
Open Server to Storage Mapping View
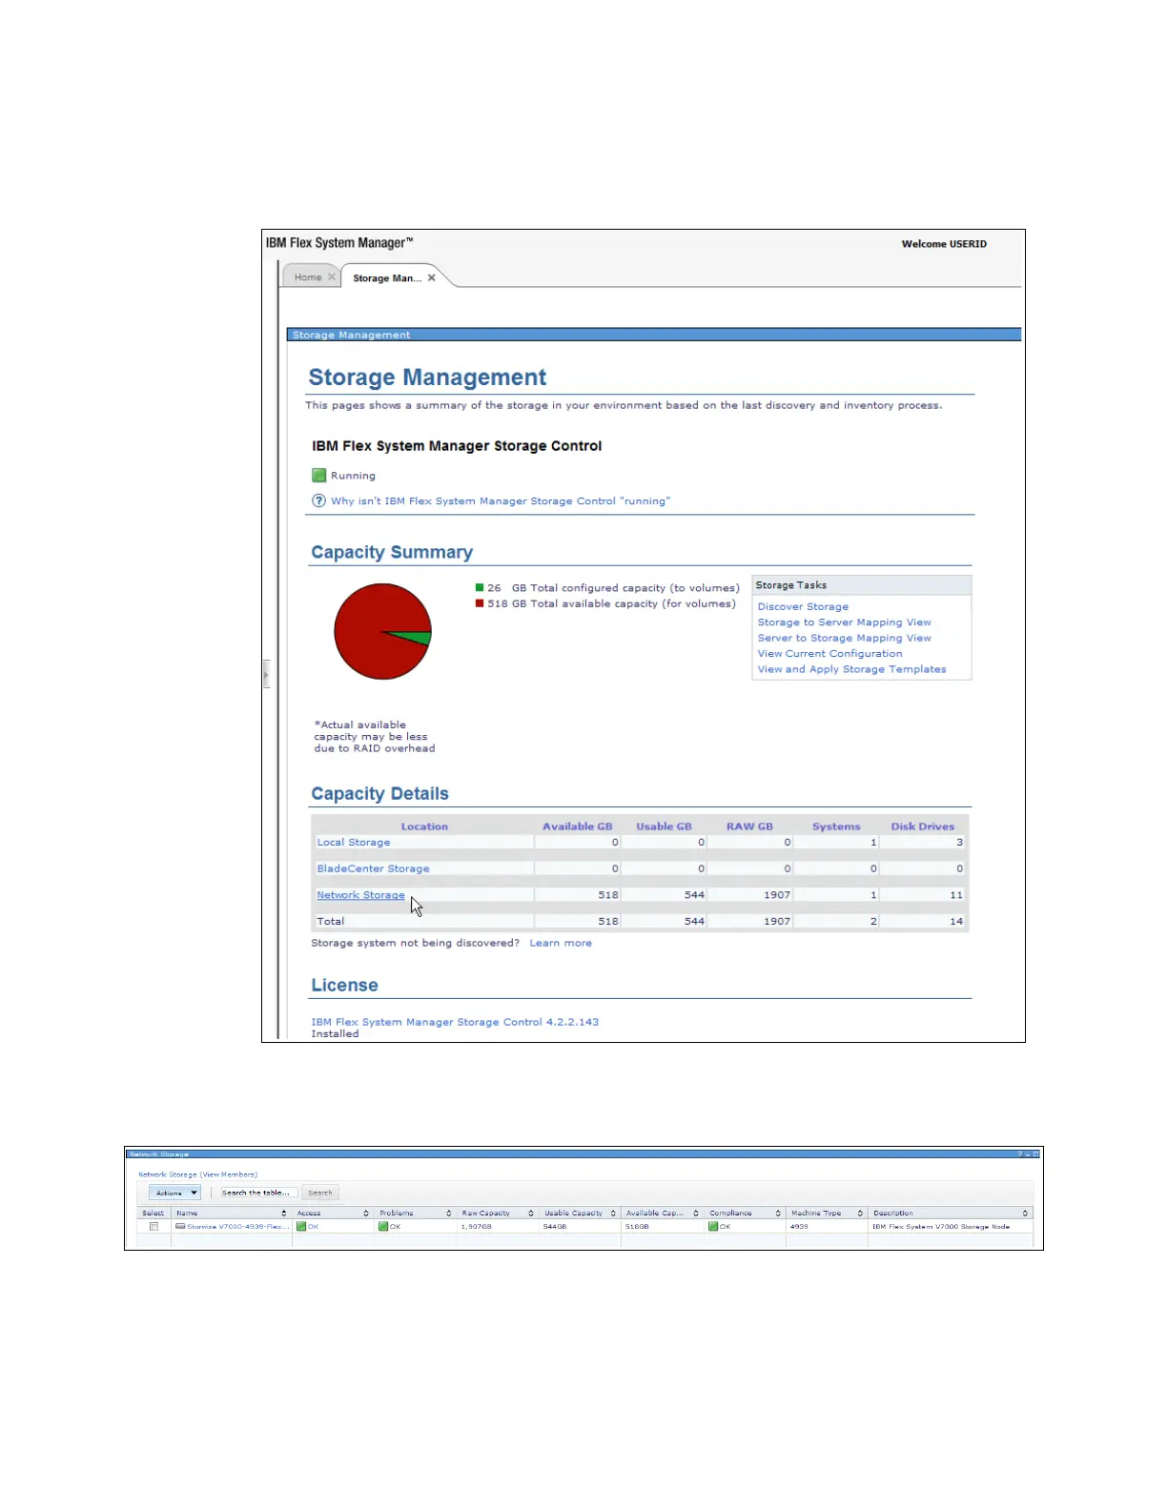[844, 638]
